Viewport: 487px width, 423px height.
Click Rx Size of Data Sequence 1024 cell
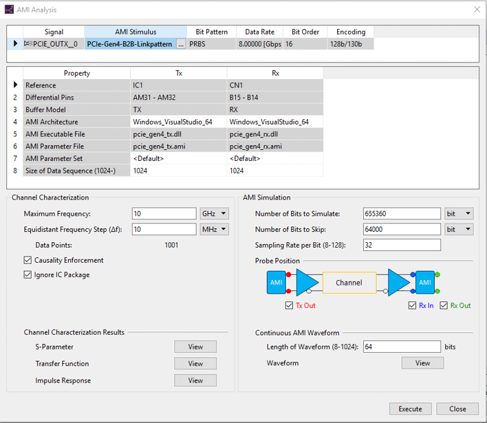(275, 171)
